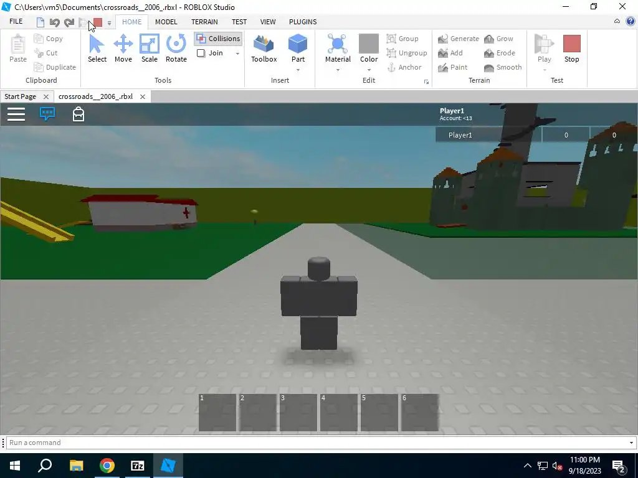Group the selected parts
This screenshot has height=478, width=638.
402,39
